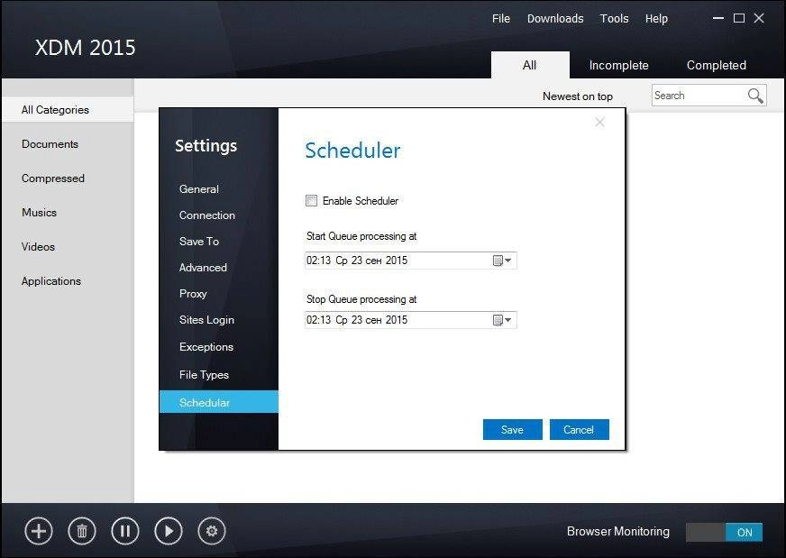Maximize the XDM window
786x558 pixels.
coord(739,18)
